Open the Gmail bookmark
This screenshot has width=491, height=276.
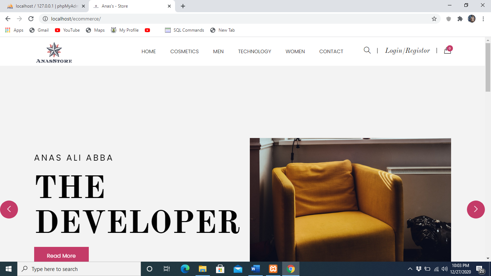coord(39,30)
